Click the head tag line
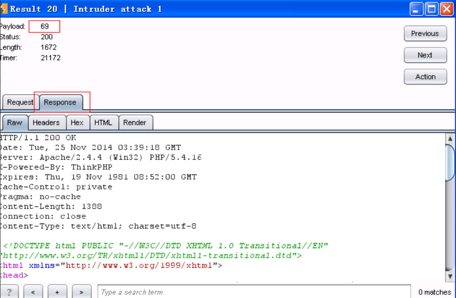 pyautogui.click(x=14, y=276)
